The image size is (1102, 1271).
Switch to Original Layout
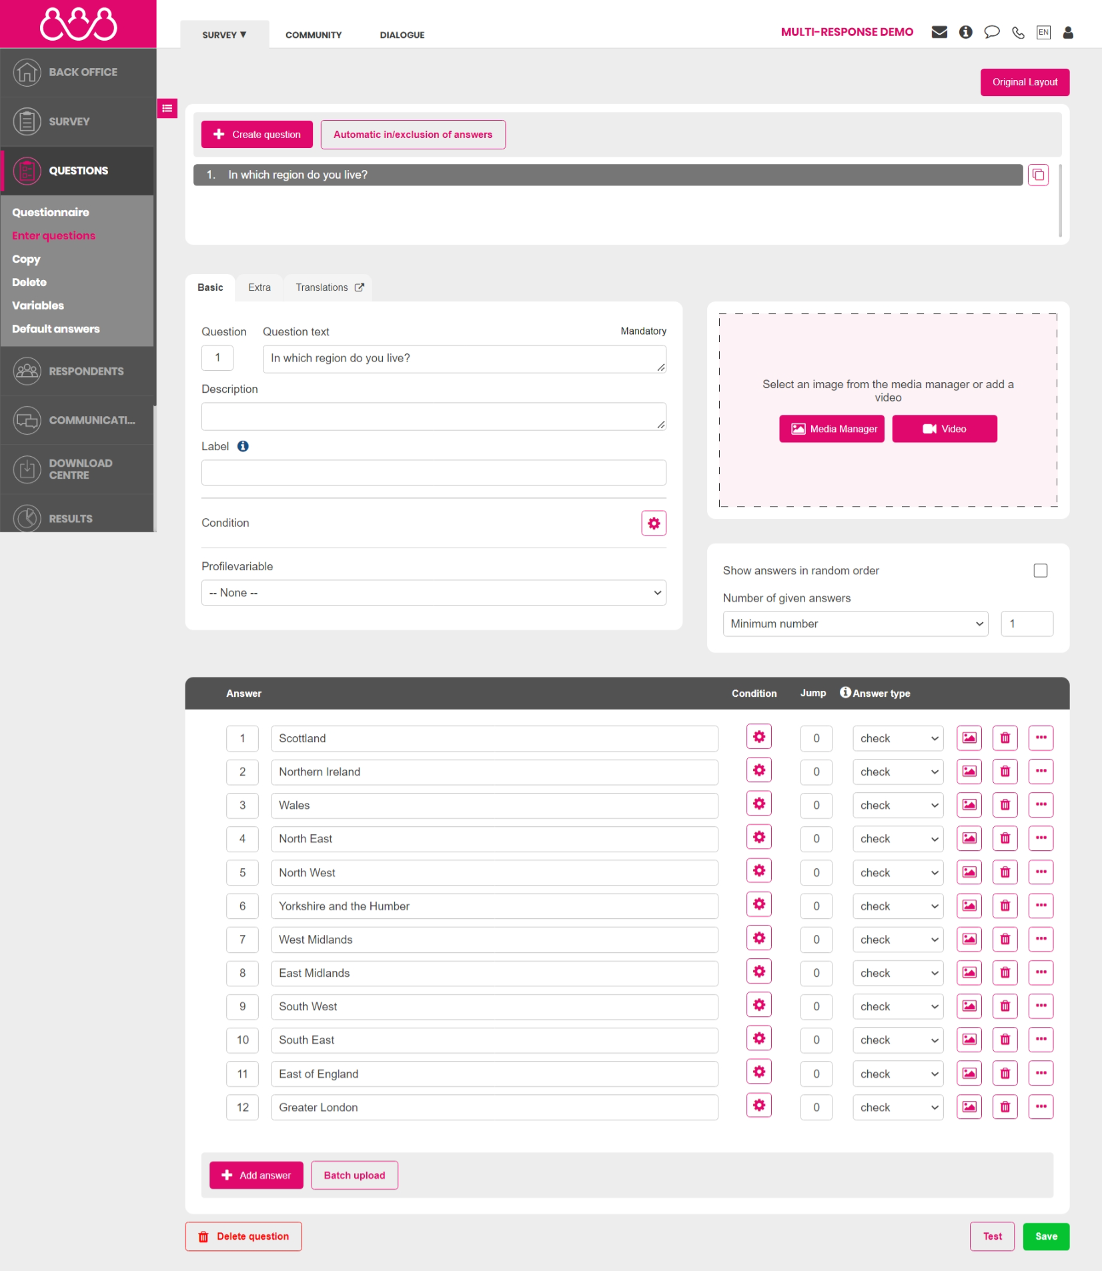pos(1025,82)
